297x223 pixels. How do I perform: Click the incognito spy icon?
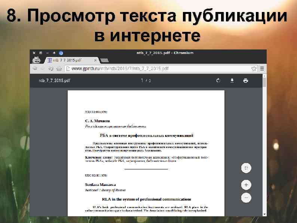pos(36,60)
